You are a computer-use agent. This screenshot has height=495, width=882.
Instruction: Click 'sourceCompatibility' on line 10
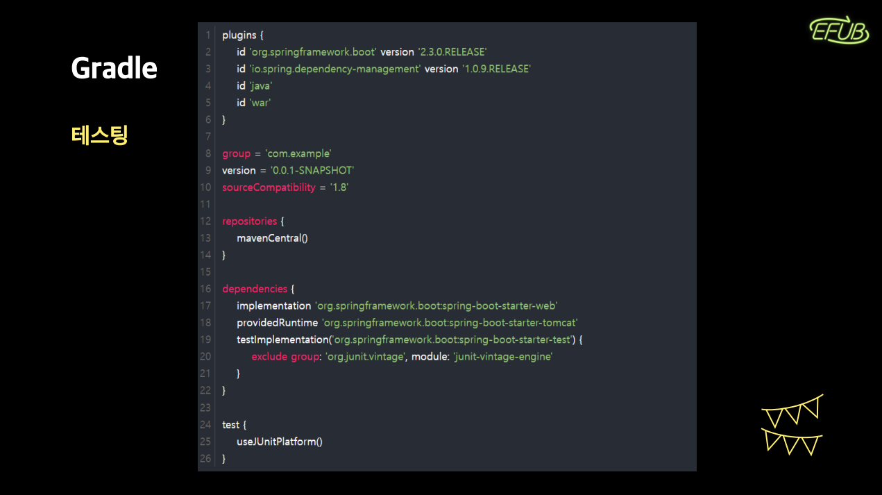pyautogui.click(x=269, y=187)
